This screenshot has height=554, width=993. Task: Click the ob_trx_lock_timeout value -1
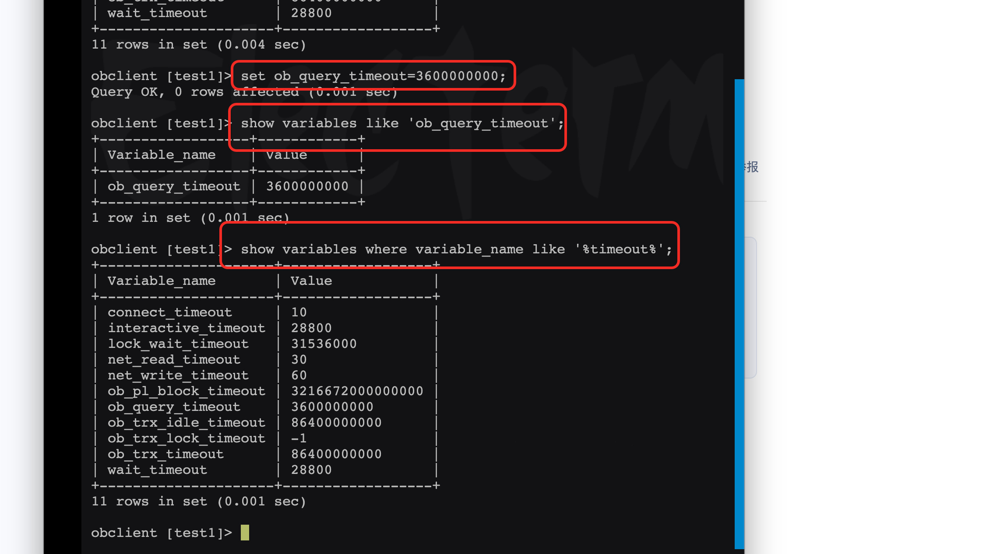pyautogui.click(x=299, y=438)
